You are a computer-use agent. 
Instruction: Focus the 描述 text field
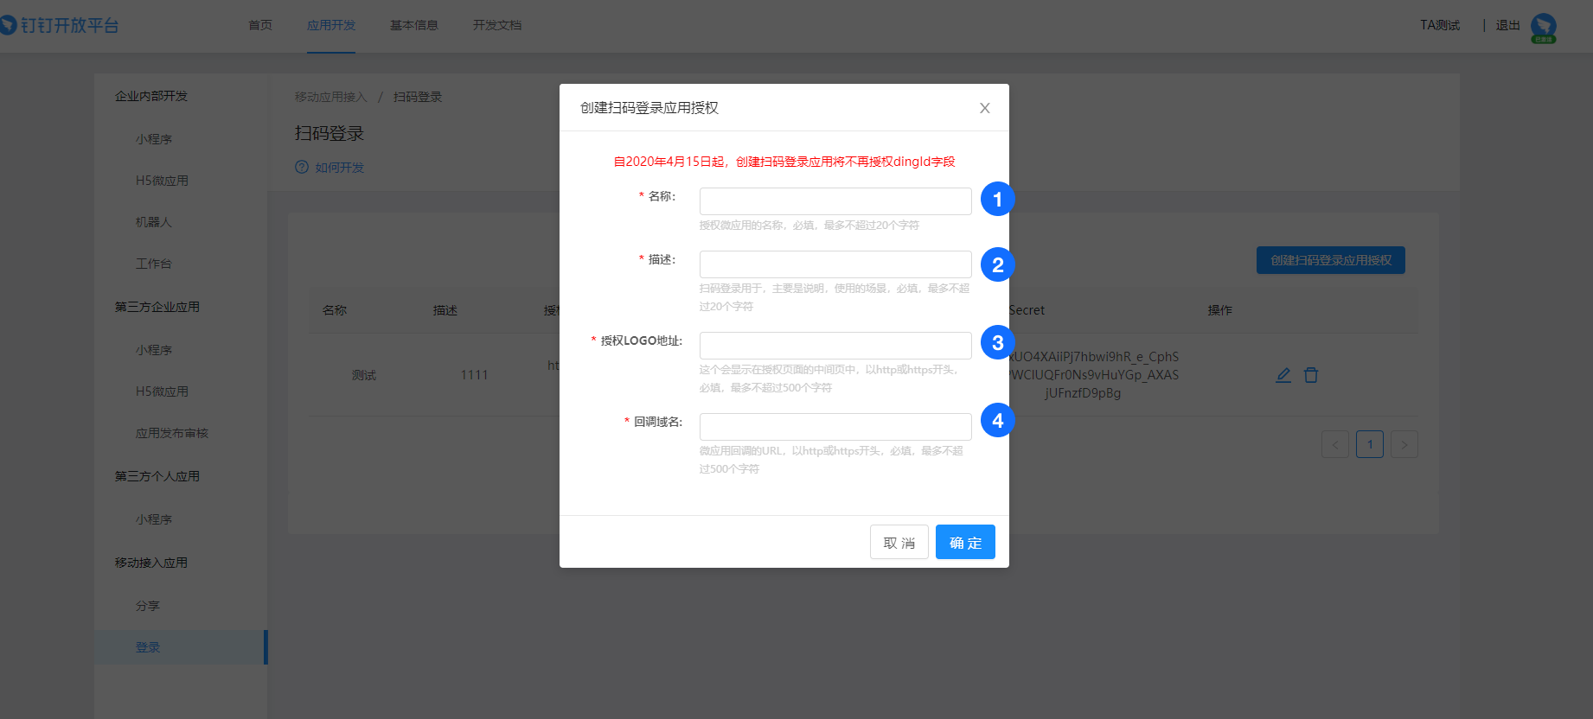tap(835, 264)
